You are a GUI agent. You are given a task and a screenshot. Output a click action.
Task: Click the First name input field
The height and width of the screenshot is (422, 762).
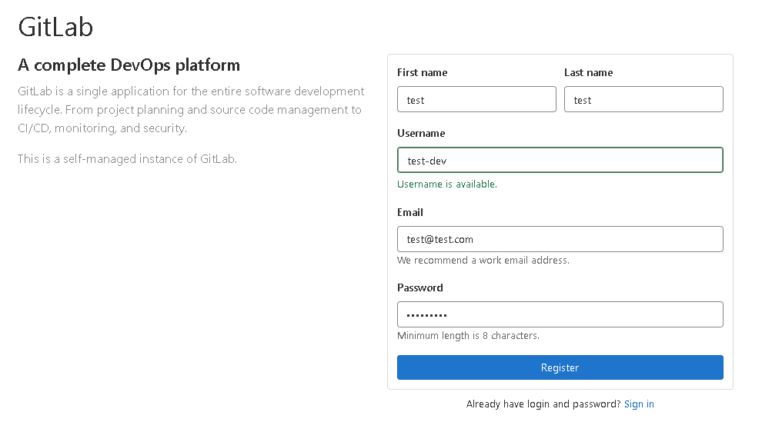(476, 100)
